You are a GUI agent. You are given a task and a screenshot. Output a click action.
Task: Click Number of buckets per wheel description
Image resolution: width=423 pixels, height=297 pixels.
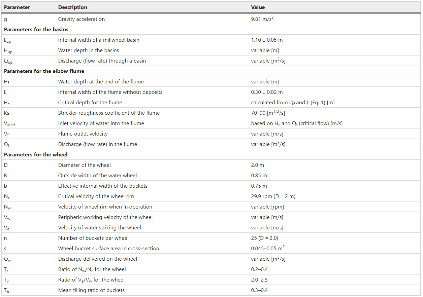[x=93, y=238]
